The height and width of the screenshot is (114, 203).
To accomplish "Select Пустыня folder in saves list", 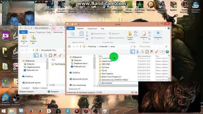I will 105,67.
